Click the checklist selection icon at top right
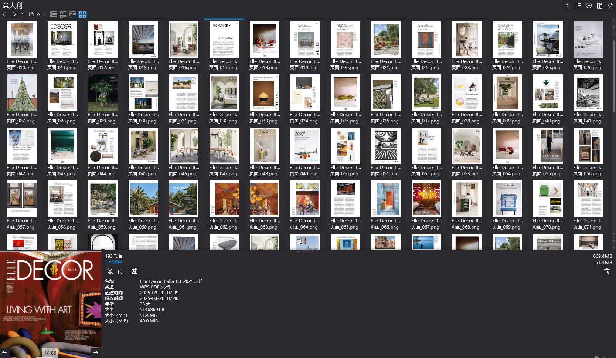This screenshot has height=358, width=616. pyautogui.click(x=578, y=6)
